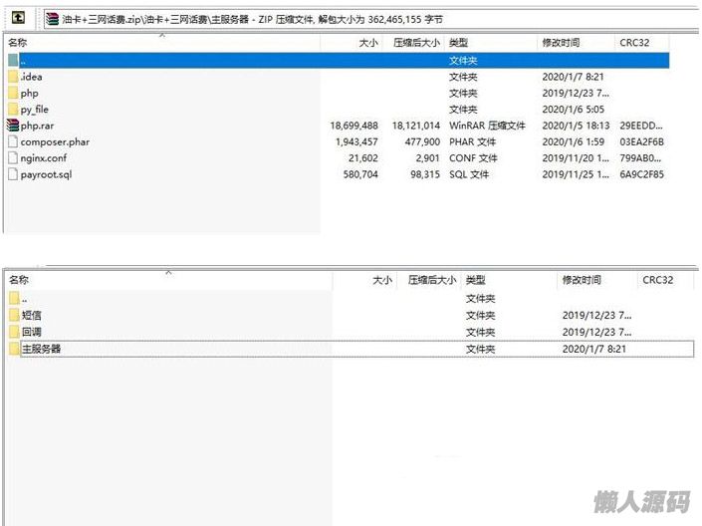Select the composer.phar file icon
Image resolution: width=702 pixels, height=526 pixels.
[13, 142]
